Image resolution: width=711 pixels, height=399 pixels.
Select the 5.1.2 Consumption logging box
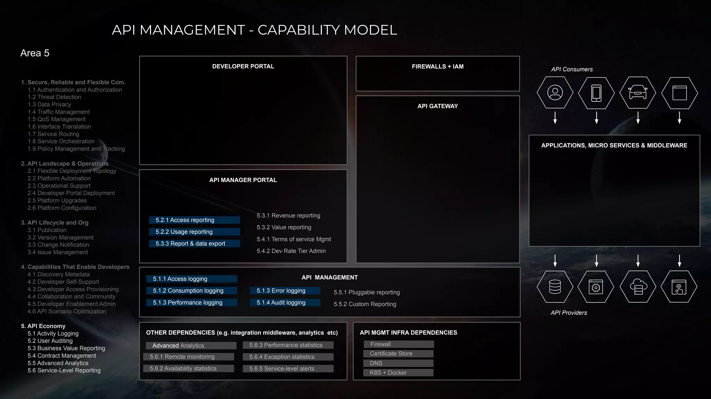tap(192, 291)
